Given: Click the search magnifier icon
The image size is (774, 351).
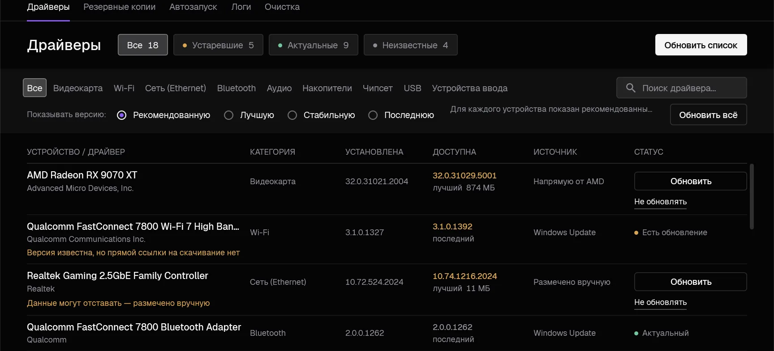Looking at the screenshot, I should coord(631,88).
